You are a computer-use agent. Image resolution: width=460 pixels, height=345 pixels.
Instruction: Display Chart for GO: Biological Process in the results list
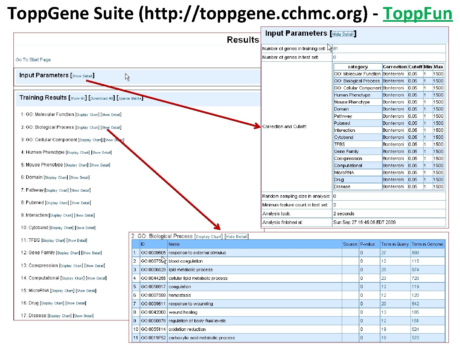click(87, 127)
